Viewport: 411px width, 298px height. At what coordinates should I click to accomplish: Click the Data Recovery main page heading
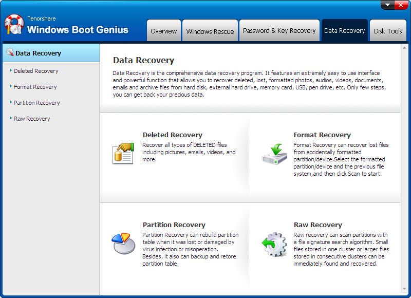(x=143, y=61)
